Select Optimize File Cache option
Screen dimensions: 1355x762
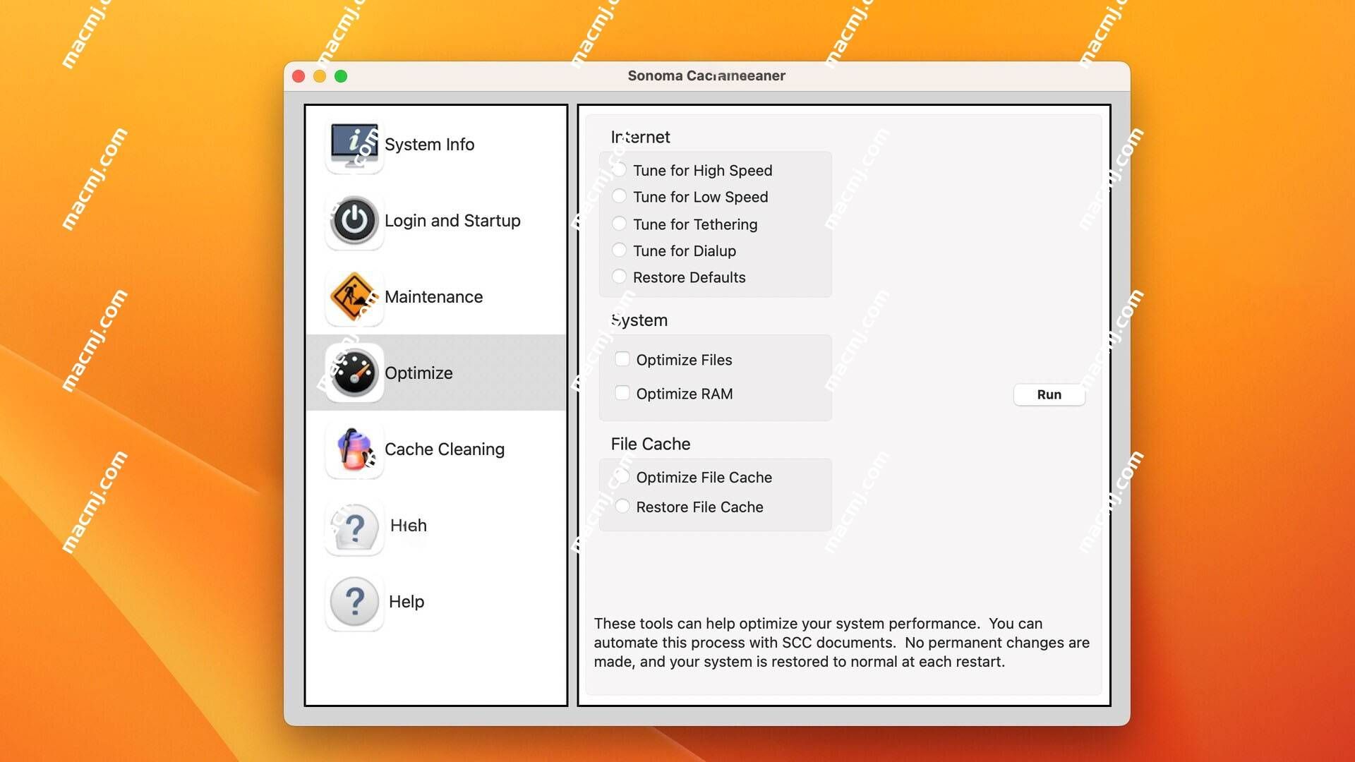[x=622, y=477]
